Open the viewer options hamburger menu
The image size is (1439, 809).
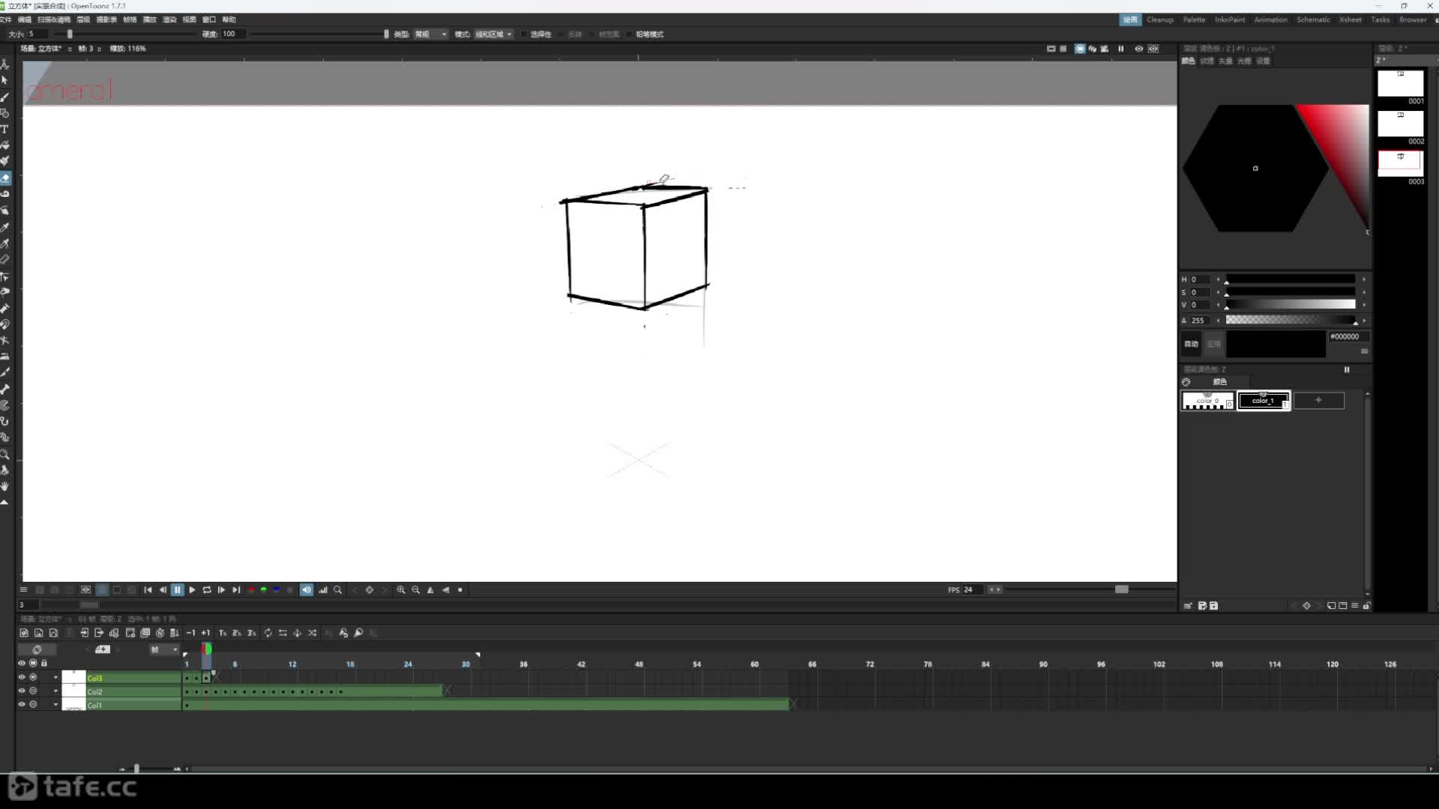[x=23, y=590]
